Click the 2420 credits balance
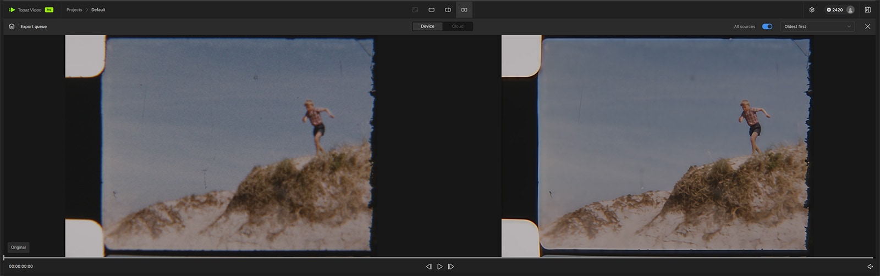Viewport: 880px width, 276px height. 834,10
